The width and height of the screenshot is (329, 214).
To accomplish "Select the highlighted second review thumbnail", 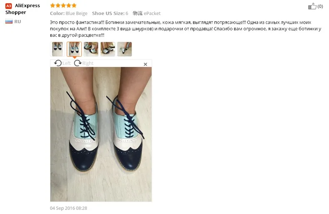I will click(74, 49).
